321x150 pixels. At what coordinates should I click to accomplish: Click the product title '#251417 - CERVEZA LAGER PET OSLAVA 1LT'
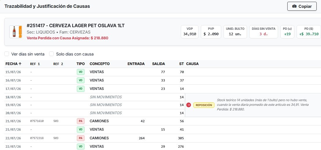click(75, 26)
